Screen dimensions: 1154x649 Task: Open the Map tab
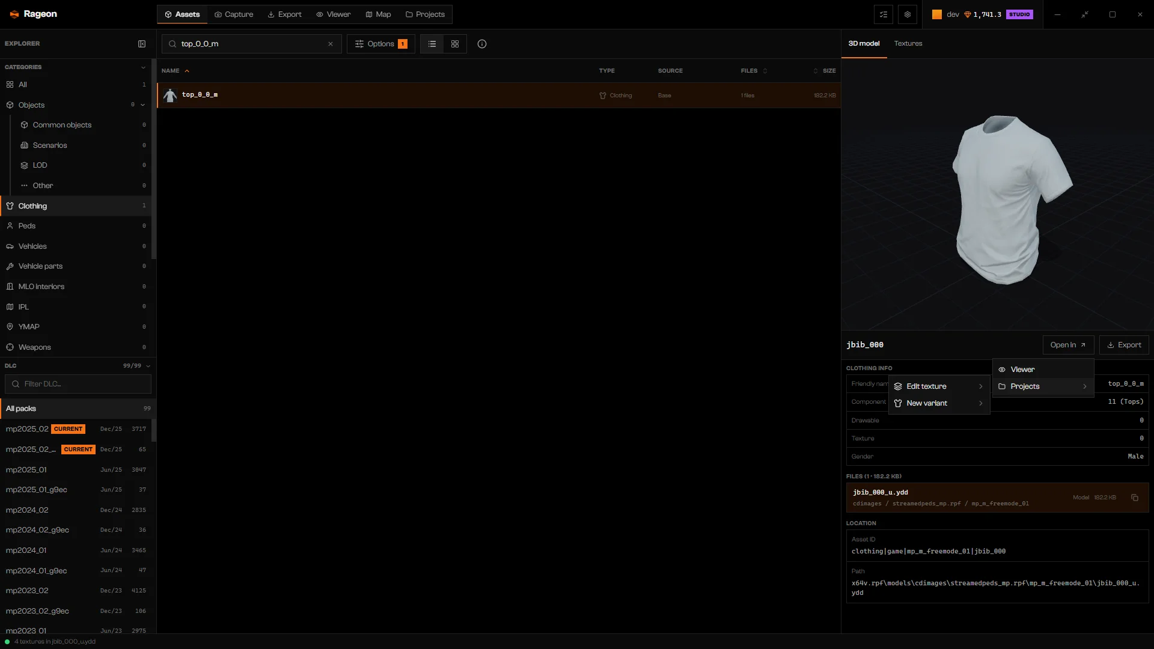pyautogui.click(x=378, y=14)
